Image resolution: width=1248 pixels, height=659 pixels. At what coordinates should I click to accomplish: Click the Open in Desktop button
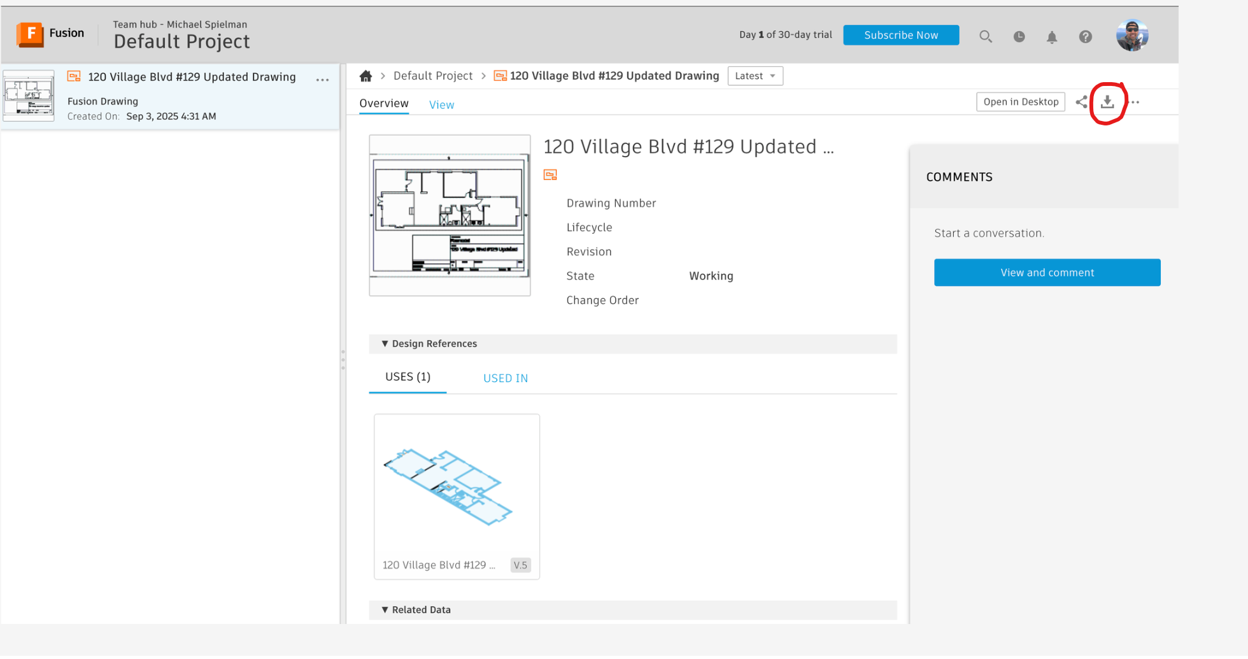(1021, 102)
